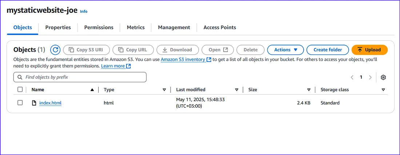Open table preferences gear icon
400x155 pixels.
pos(383,77)
